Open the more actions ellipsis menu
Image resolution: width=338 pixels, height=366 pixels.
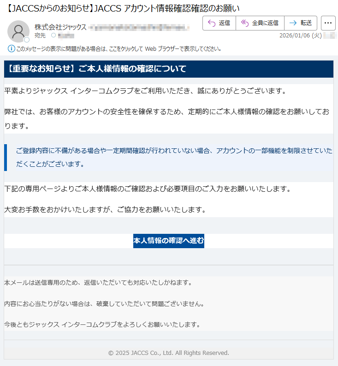click(328, 23)
